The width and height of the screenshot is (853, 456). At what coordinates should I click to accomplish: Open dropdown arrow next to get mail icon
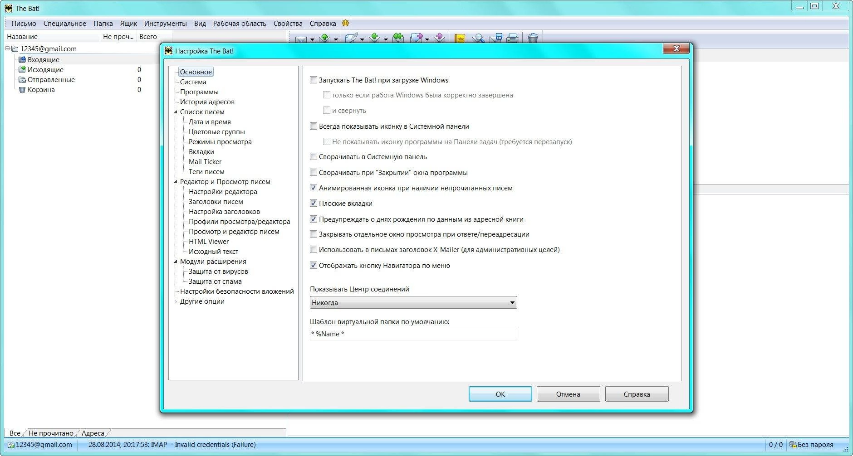(312, 40)
